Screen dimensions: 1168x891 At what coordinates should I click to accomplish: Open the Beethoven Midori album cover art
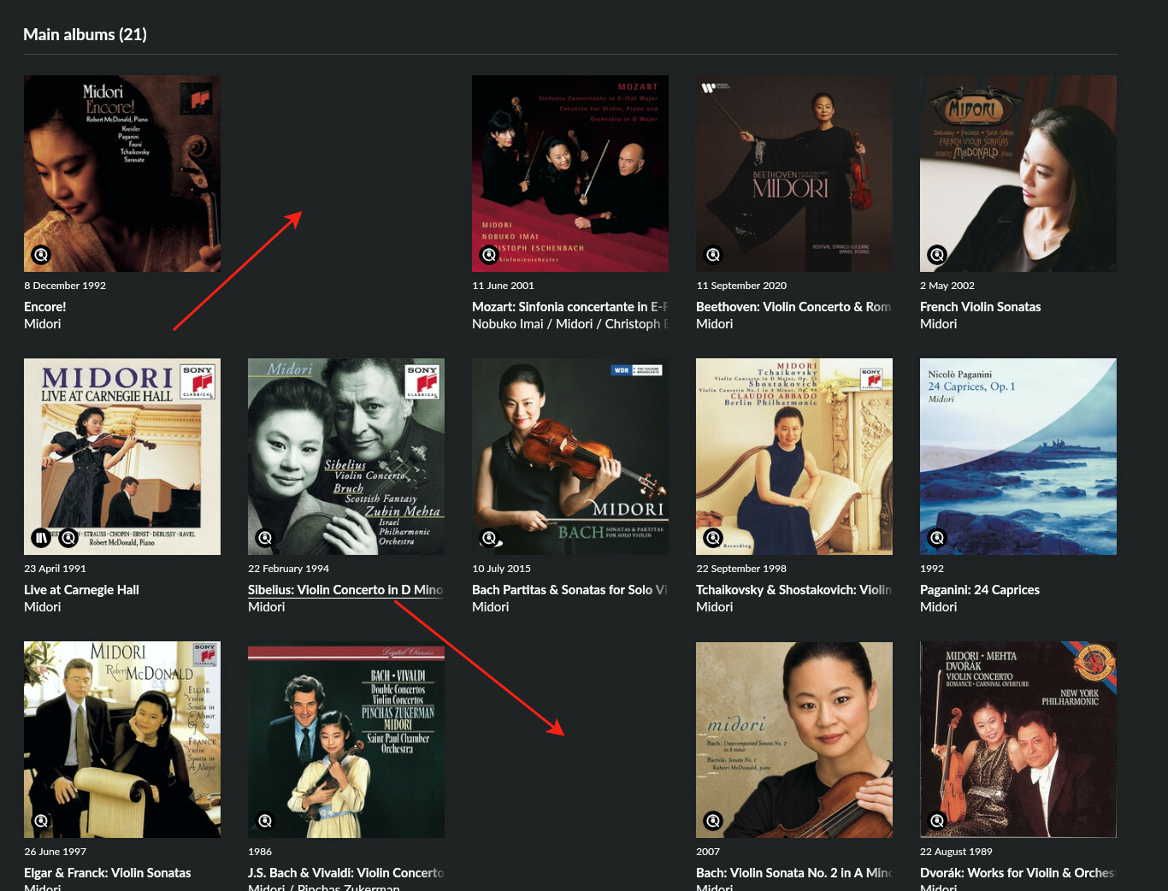(794, 174)
